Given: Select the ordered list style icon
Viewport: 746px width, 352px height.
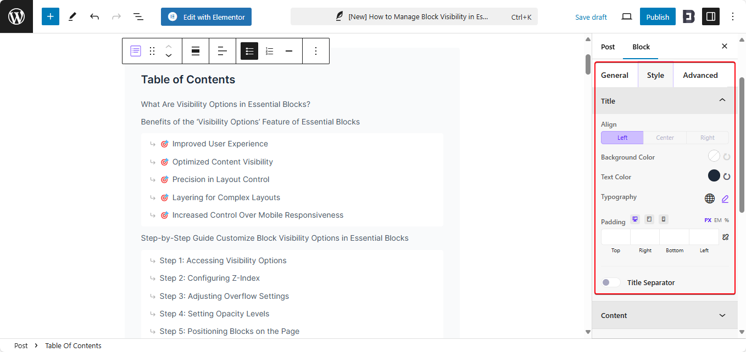Looking at the screenshot, I should (269, 50).
